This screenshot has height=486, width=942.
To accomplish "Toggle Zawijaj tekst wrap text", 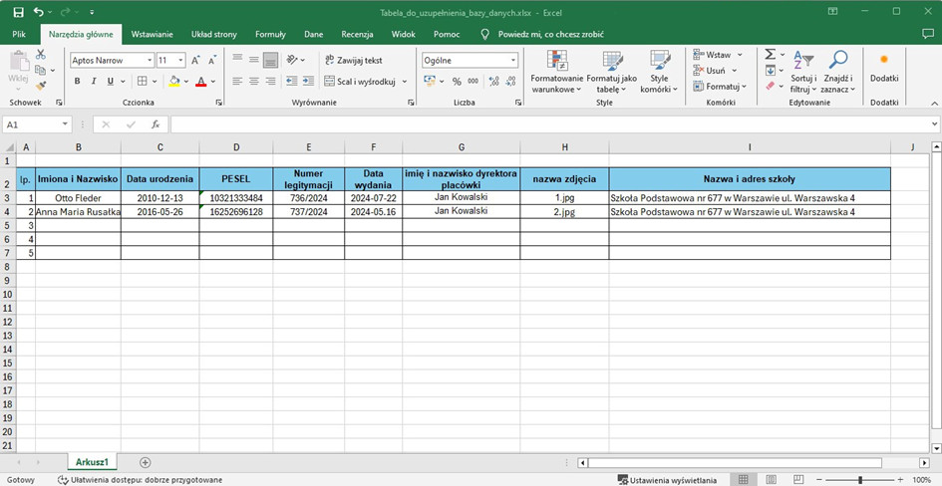I will point(353,60).
